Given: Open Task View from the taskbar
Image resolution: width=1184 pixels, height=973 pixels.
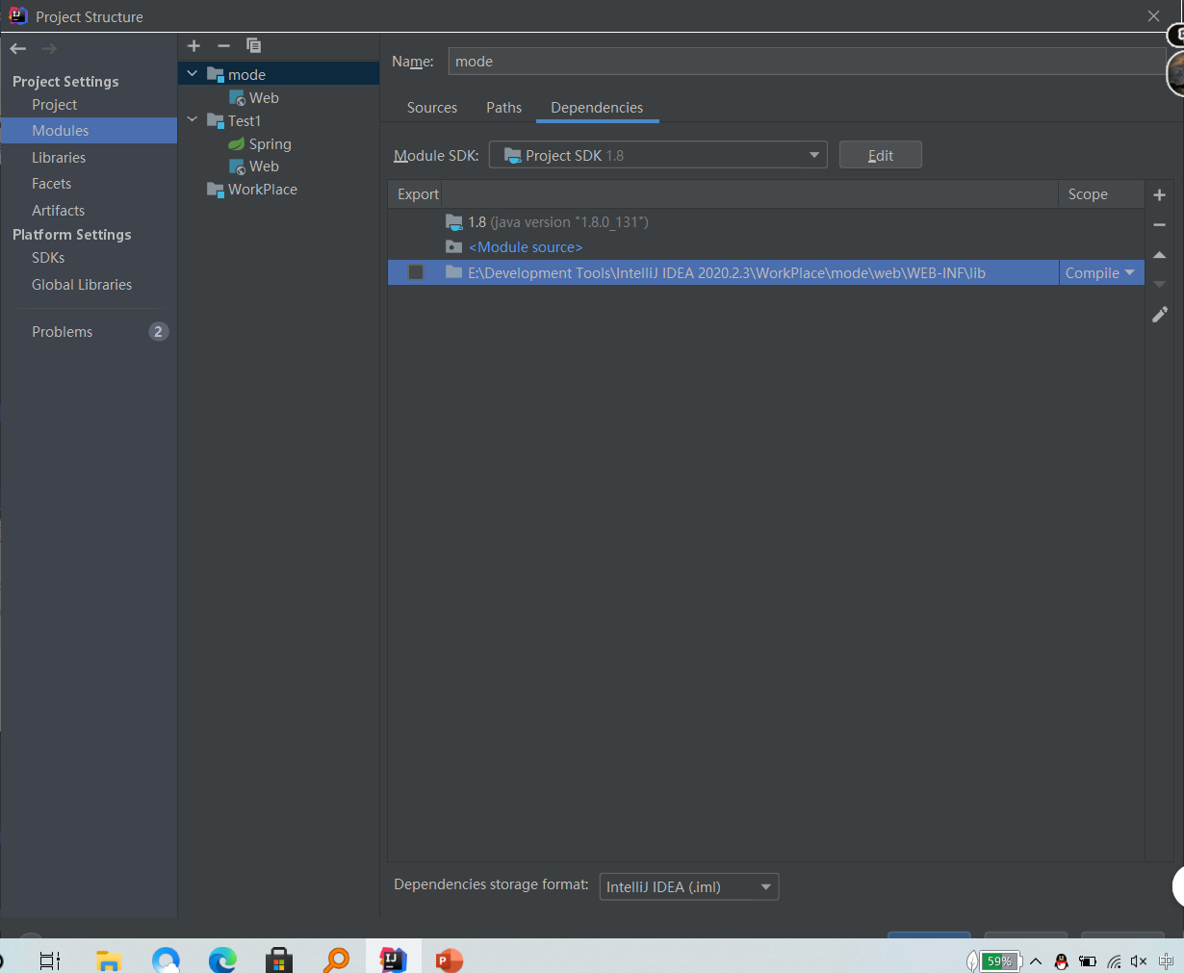Looking at the screenshot, I should [x=49, y=960].
